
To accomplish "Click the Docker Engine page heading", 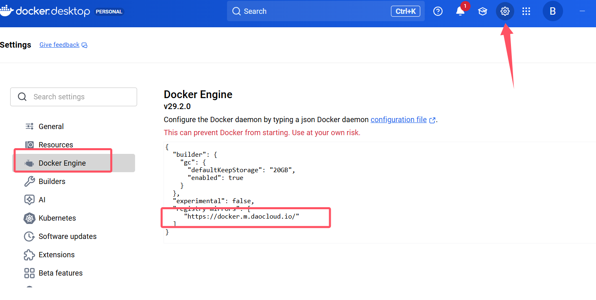I will tap(198, 94).
